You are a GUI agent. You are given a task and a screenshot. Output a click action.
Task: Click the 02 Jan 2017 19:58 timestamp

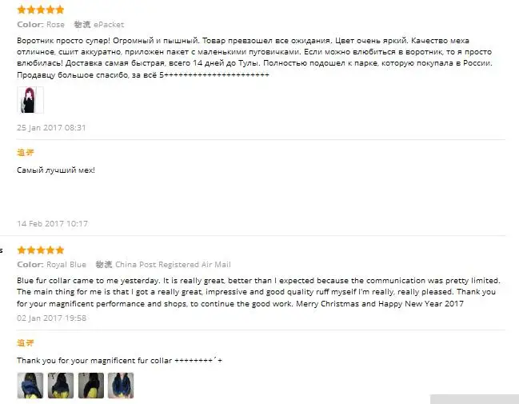pyautogui.click(x=52, y=318)
